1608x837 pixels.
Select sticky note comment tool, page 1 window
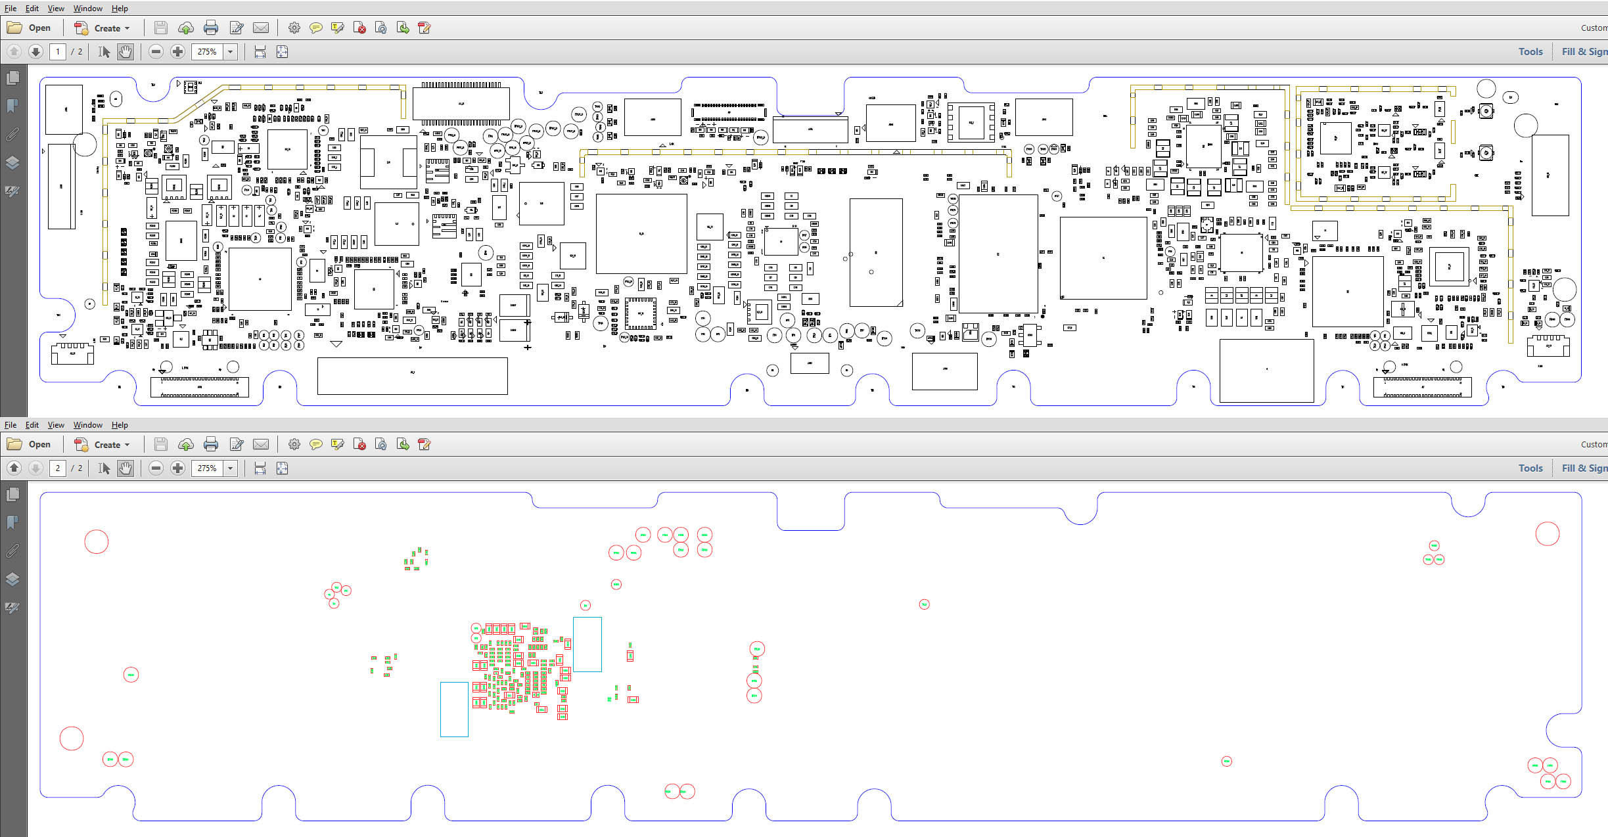click(x=316, y=28)
